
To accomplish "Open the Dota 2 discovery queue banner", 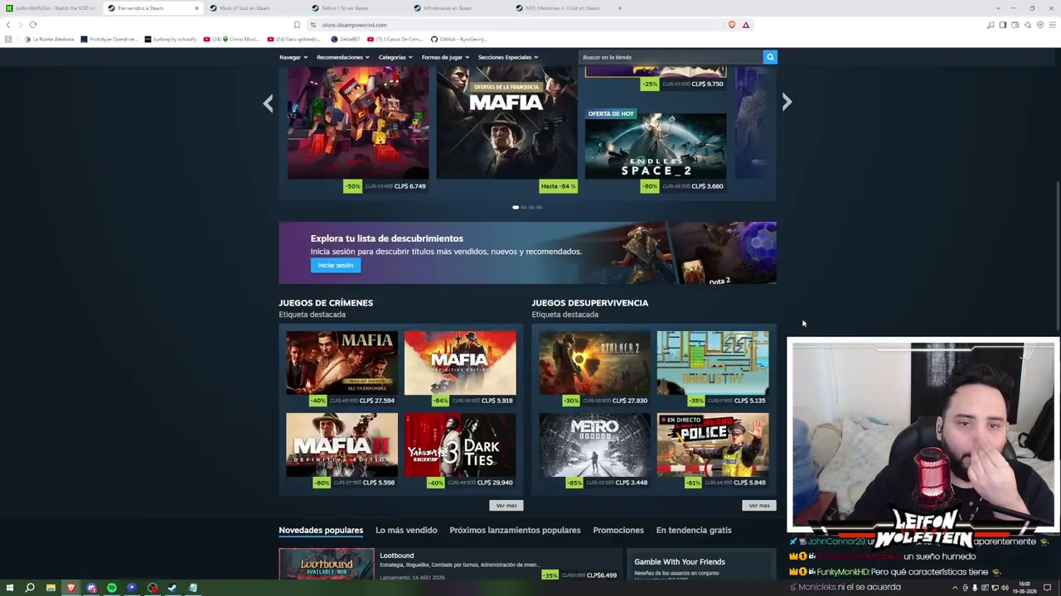I will pyautogui.click(x=527, y=253).
